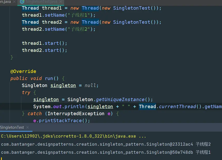Click the string "子线程1" in setName
Image resolution: width=222 pixels, height=160 pixels.
coord(79,15)
